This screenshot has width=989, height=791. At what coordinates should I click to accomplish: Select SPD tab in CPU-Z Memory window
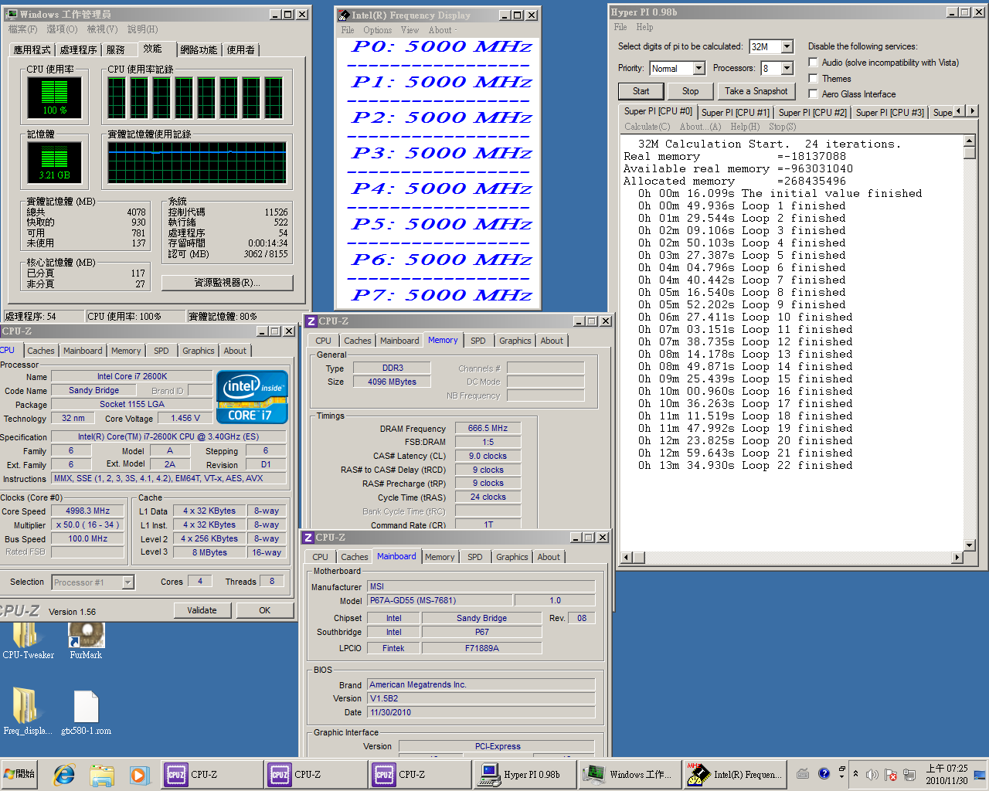click(x=478, y=341)
